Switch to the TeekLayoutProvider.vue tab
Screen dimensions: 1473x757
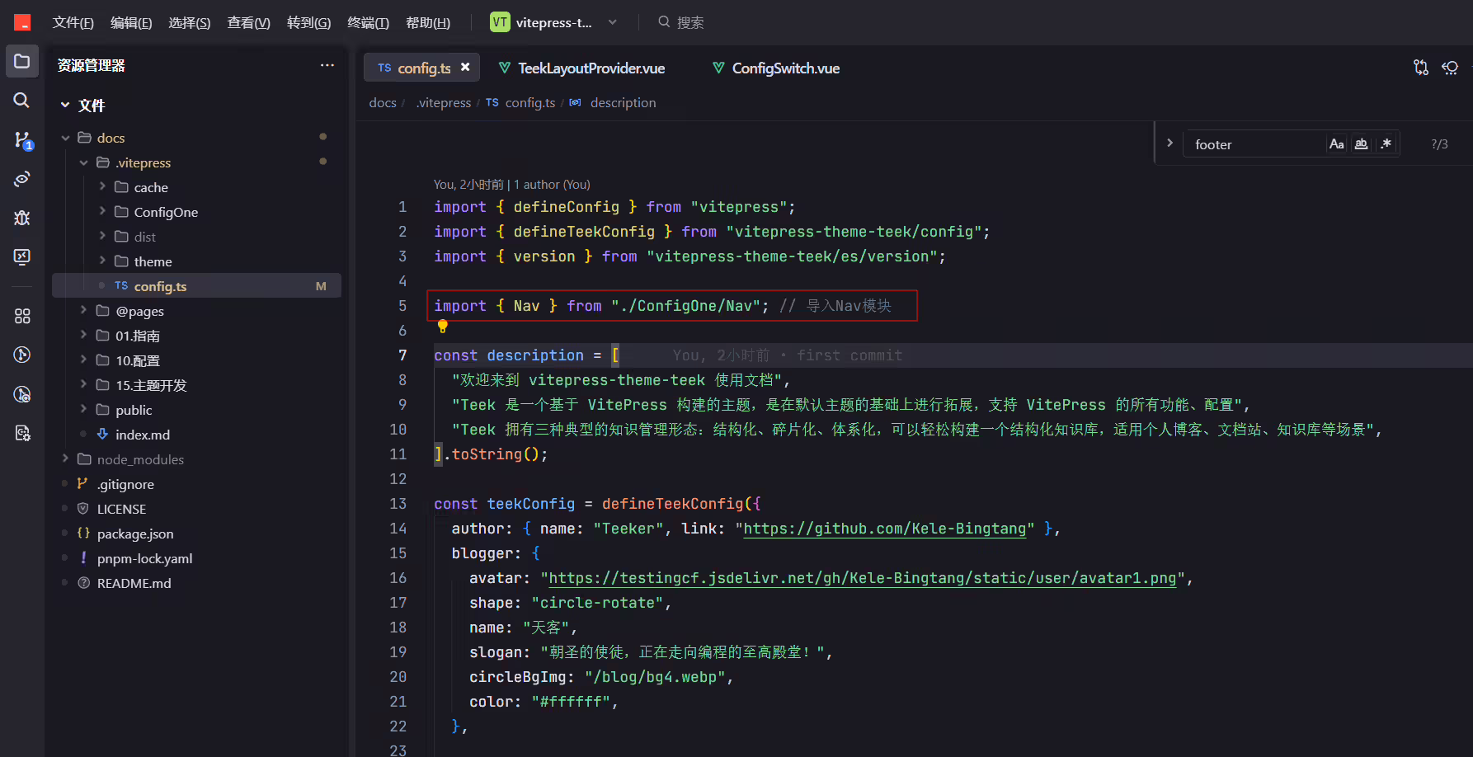point(582,68)
